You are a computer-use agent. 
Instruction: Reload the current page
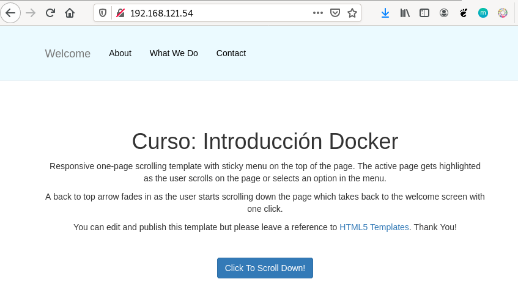(x=50, y=13)
